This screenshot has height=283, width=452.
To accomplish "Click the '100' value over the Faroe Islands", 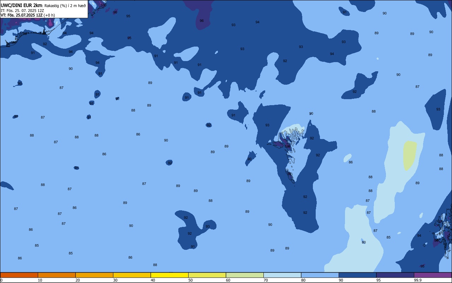I will coord(287,146).
